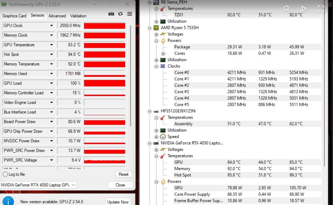Select the Core #0 clock row

(247, 73)
